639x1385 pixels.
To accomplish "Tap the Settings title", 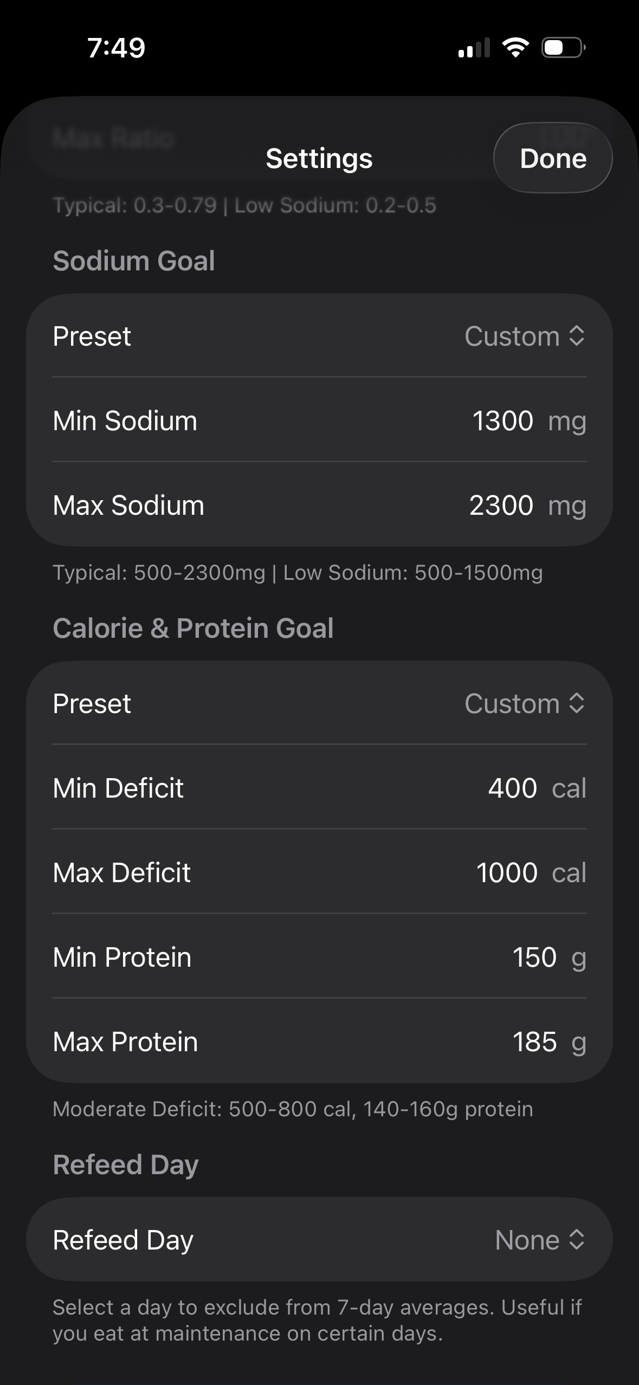I will 319,158.
